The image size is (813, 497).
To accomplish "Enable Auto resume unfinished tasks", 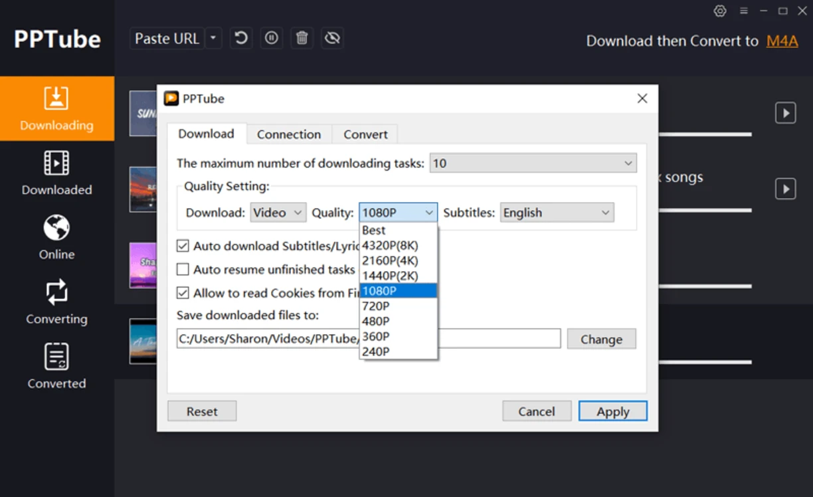I will click(183, 270).
